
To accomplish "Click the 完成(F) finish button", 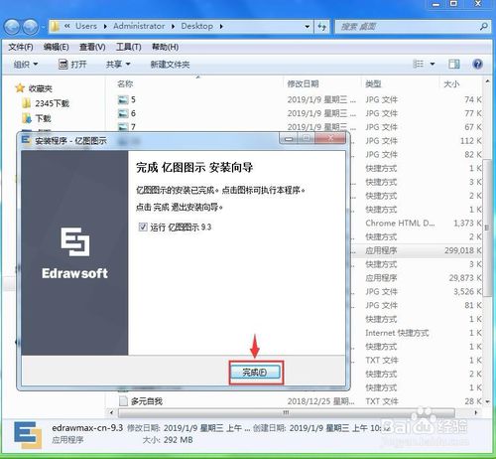I will coord(255,373).
